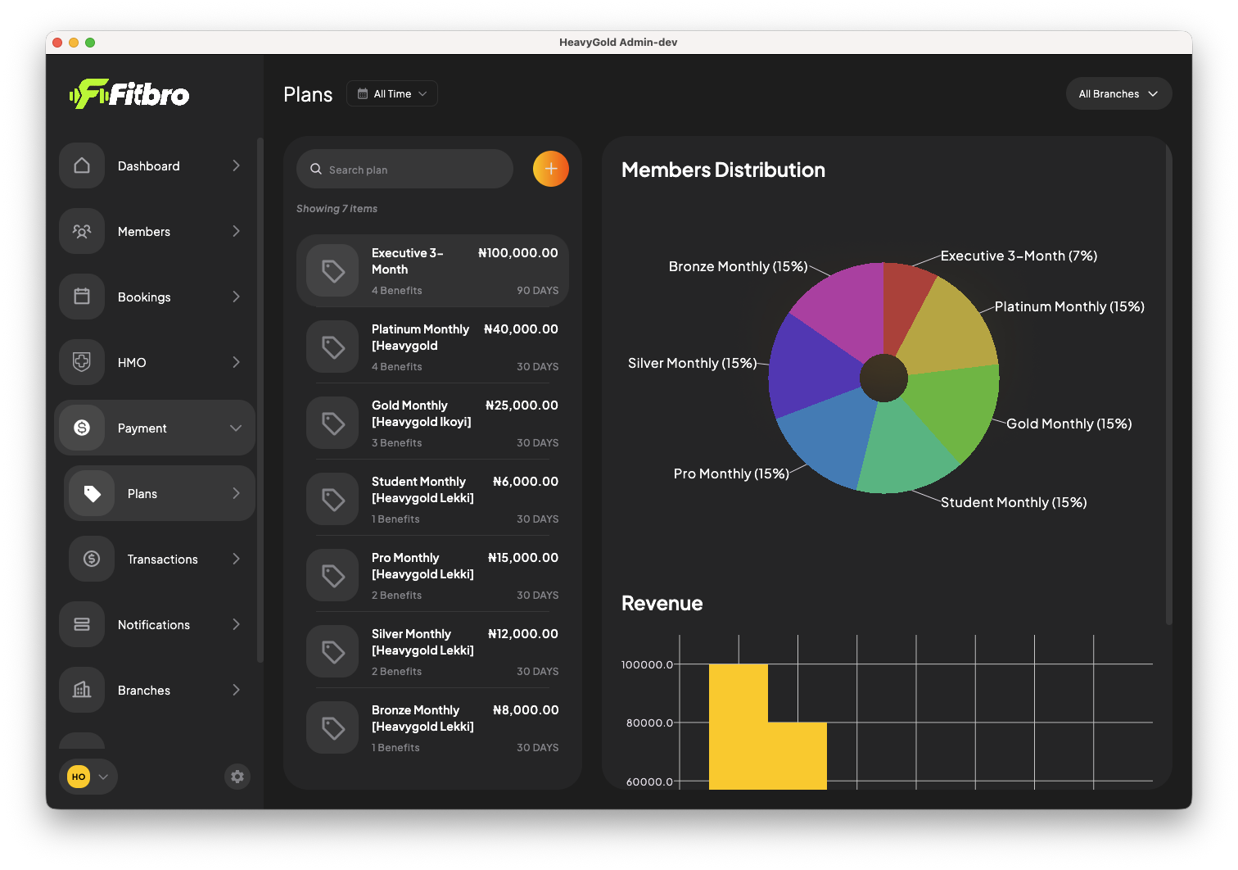Open the Dashboard home icon

coord(82,165)
